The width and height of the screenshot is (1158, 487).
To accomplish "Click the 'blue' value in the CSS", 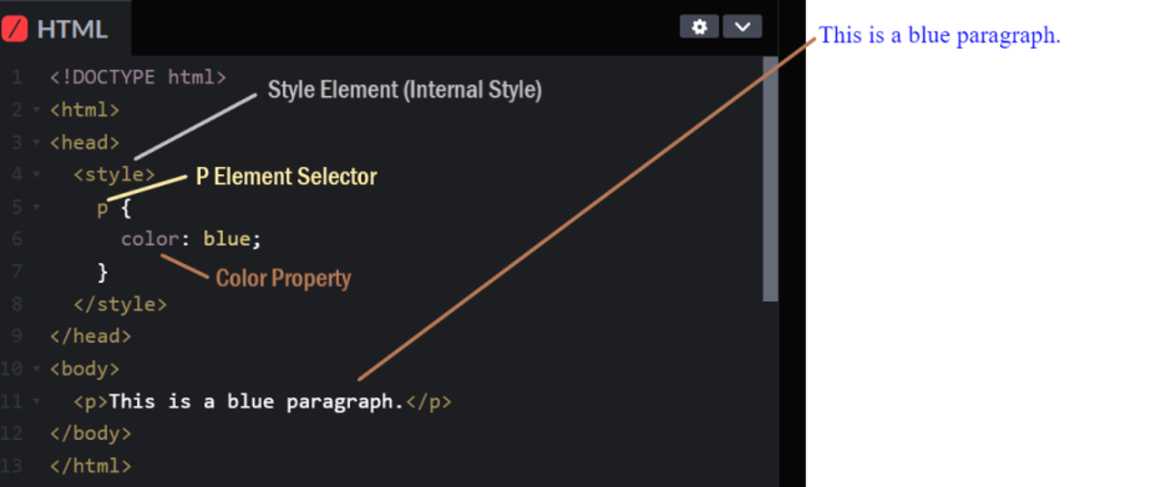I will coord(226,239).
